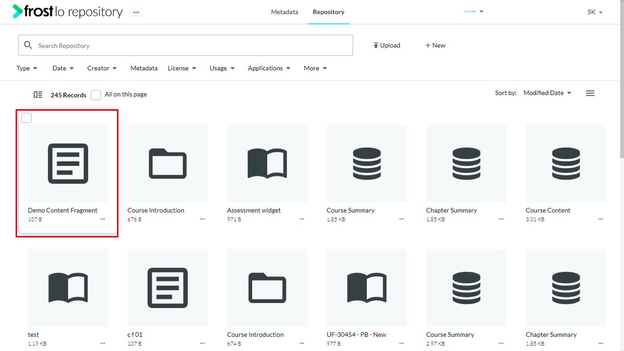624x351 pixels.
Task: Check the All on this page checkbox
Action: click(x=96, y=95)
